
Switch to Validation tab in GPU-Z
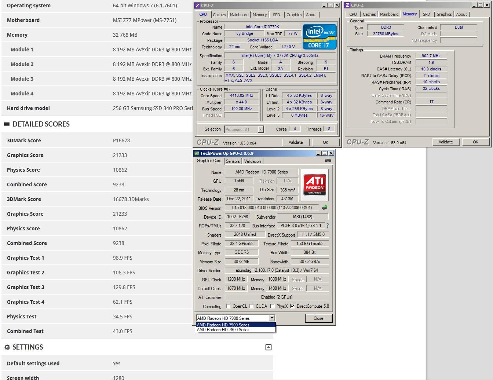point(253,161)
